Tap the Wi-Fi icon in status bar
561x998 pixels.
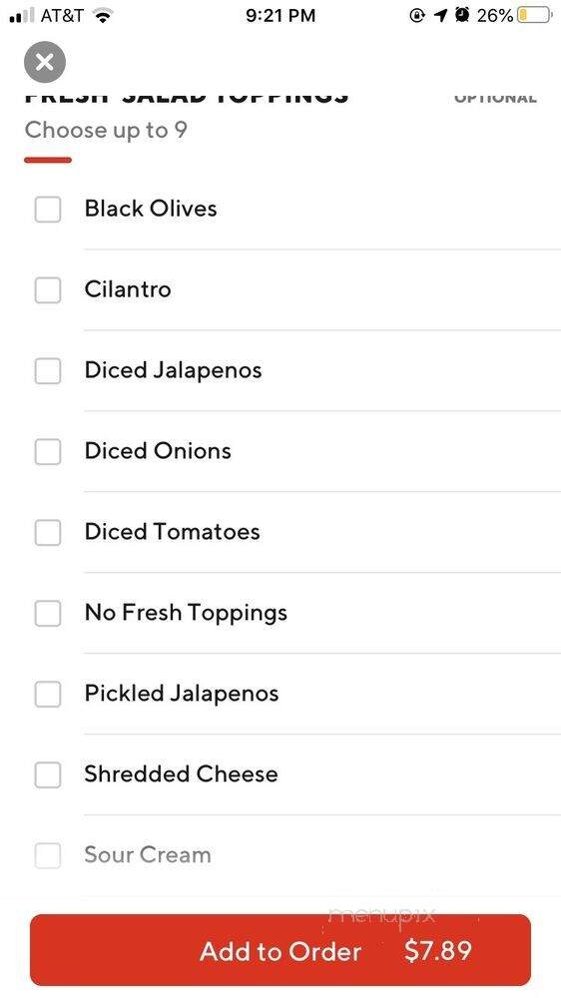point(101,15)
